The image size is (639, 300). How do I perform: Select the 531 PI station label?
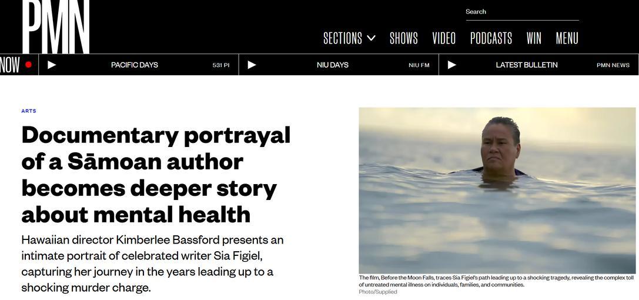point(221,65)
